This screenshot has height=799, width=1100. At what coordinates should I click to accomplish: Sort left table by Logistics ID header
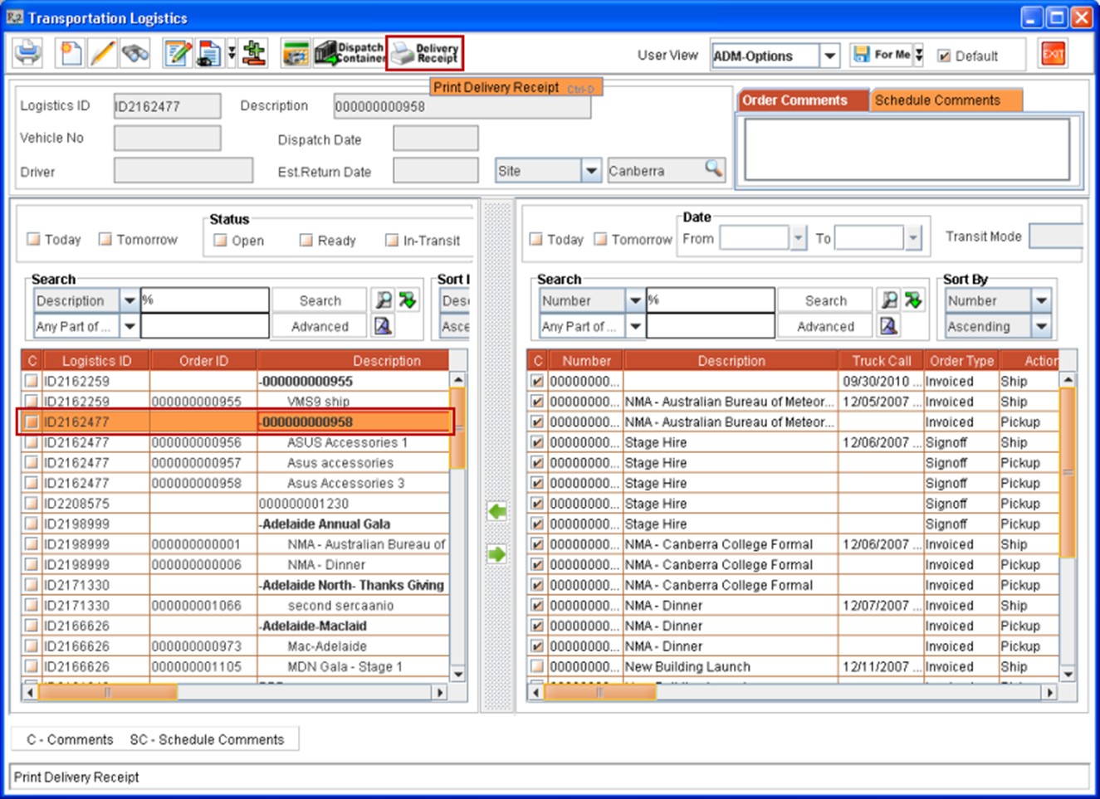(96, 361)
